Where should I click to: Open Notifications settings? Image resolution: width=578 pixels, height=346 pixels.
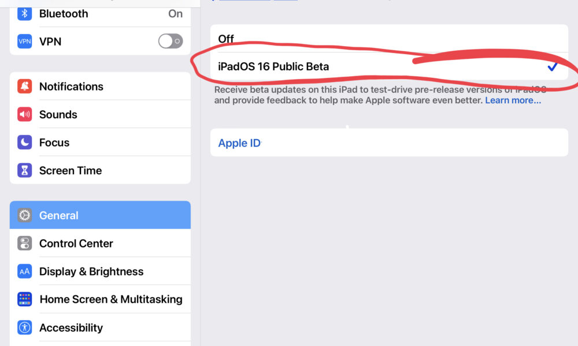click(100, 86)
